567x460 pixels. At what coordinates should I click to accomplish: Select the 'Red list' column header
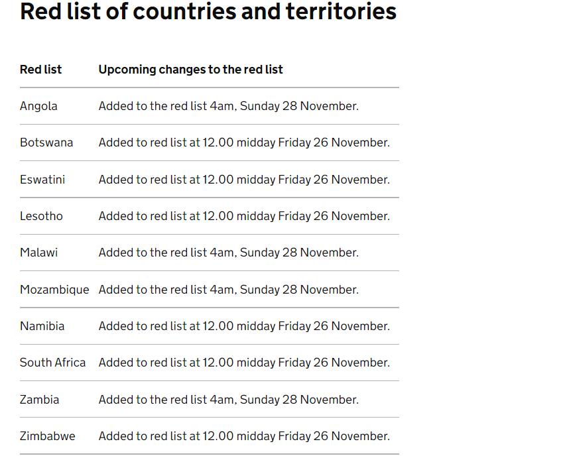coord(41,70)
